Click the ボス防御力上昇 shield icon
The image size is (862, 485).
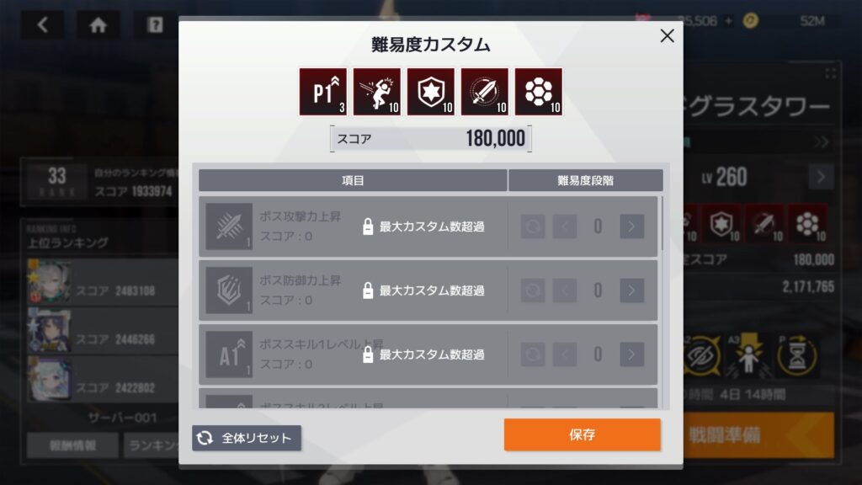click(x=229, y=290)
